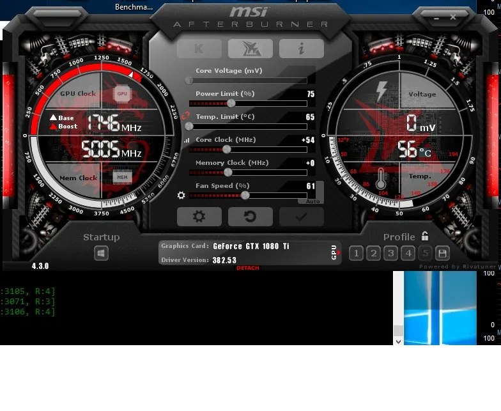Image resolution: width=501 pixels, height=411 pixels.
Task: Click the GPU chip icon in gauge
Action: [122, 94]
